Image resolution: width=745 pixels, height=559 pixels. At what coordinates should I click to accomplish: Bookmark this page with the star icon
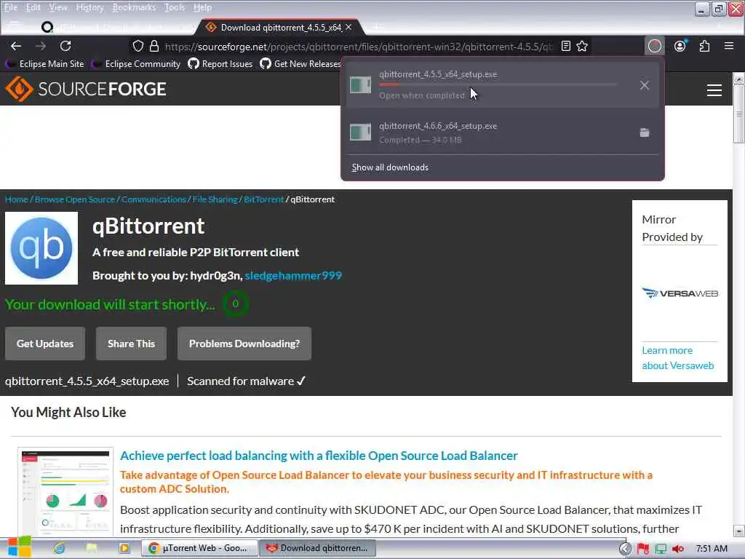(582, 46)
